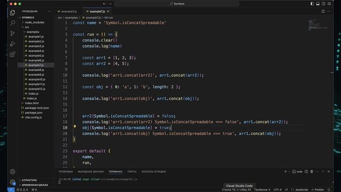This screenshot has width=341, height=192.
Task: Open Explorer panel more actions ellipsis
Action: [49, 11]
